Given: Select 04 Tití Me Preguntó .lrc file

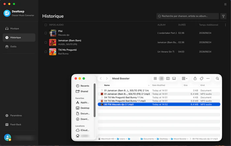Looking at the screenshot, I should click(159, 98).
